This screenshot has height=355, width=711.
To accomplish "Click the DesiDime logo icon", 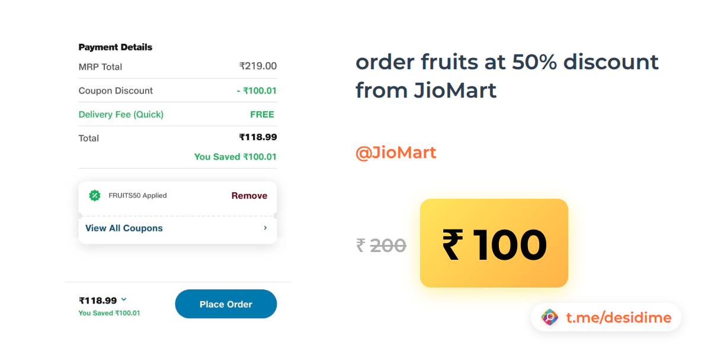I will (550, 318).
